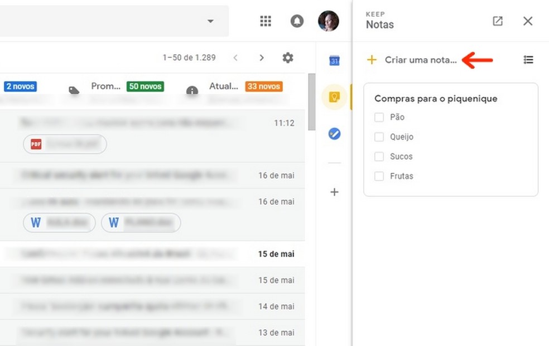Image resolution: width=549 pixels, height=346 pixels.
Task: Open the account profile picture
Action: click(329, 21)
